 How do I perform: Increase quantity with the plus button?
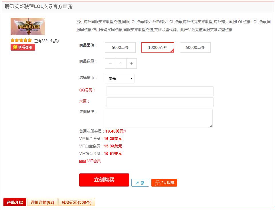pos(132,63)
